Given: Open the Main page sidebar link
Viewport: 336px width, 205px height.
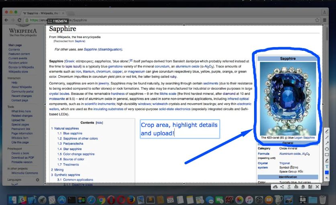Looking at the screenshot, I should point(15,45).
